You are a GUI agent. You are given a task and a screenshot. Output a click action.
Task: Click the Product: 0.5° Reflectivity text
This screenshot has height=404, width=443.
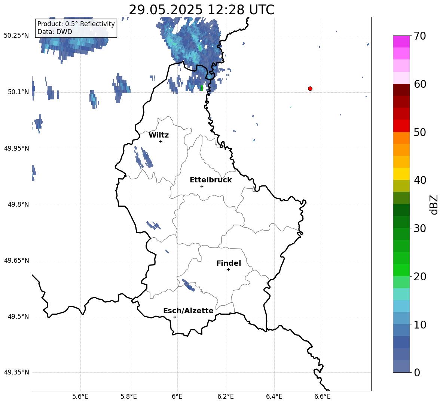[x=76, y=24]
